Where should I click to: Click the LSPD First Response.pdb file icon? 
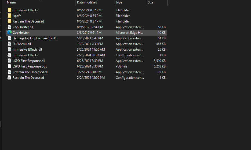(9, 66)
